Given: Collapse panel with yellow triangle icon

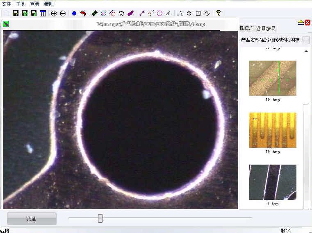Looking at the screenshot, I should point(301,23).
